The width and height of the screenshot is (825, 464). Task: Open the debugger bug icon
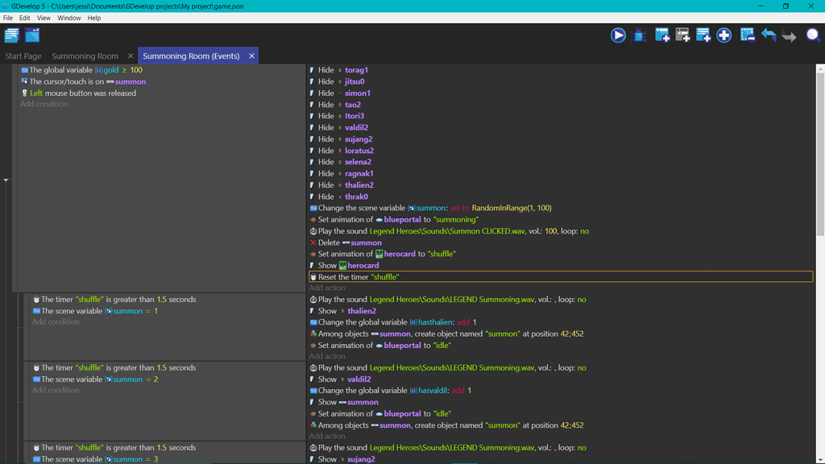(640, 35)
